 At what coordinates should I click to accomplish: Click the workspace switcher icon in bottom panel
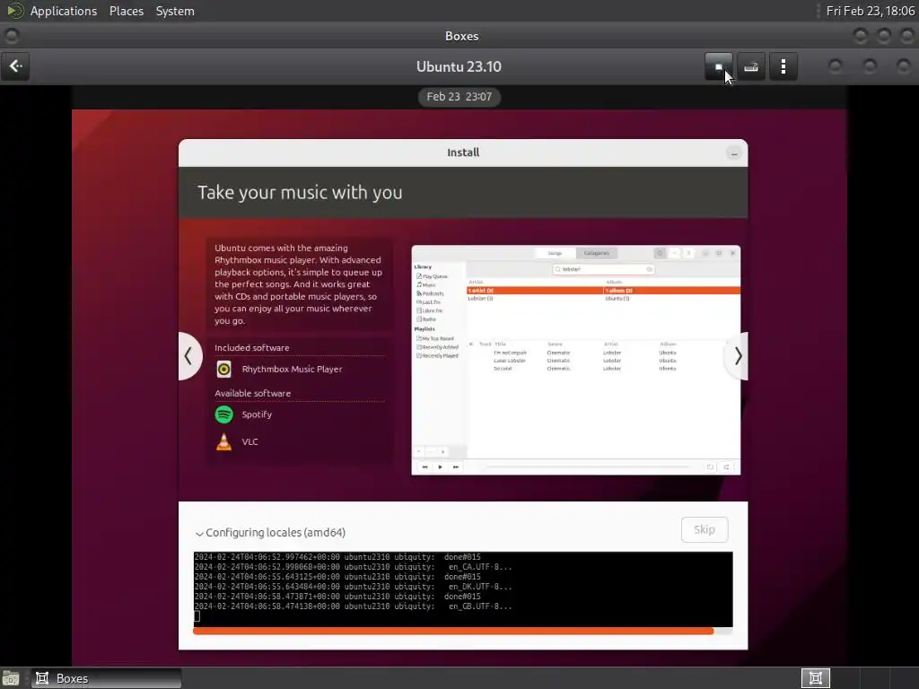pos(815,678)
